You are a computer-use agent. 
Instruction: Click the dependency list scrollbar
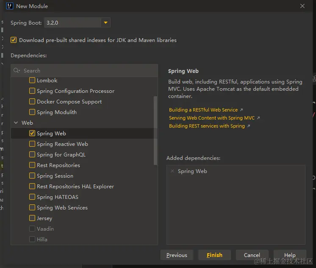coord(155,131)
